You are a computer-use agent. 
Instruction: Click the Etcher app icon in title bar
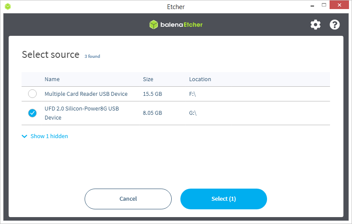8,6
